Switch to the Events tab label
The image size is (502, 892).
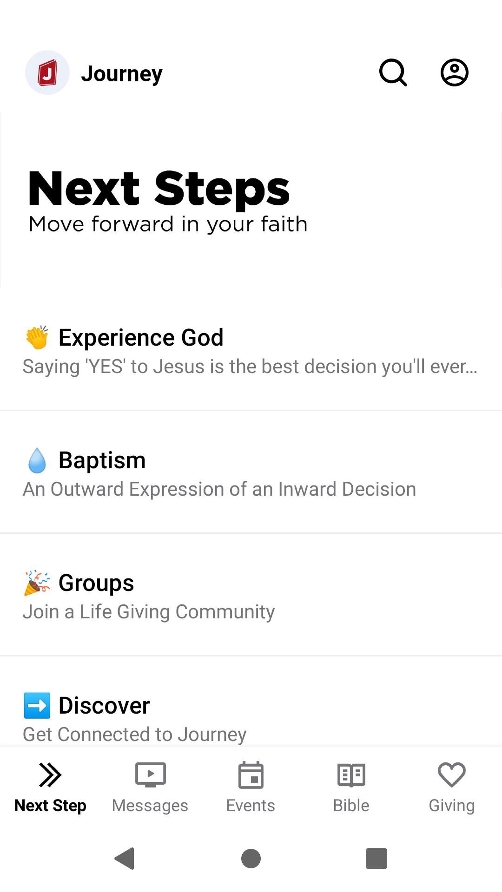pyautogui.click(x=251, y=805)
